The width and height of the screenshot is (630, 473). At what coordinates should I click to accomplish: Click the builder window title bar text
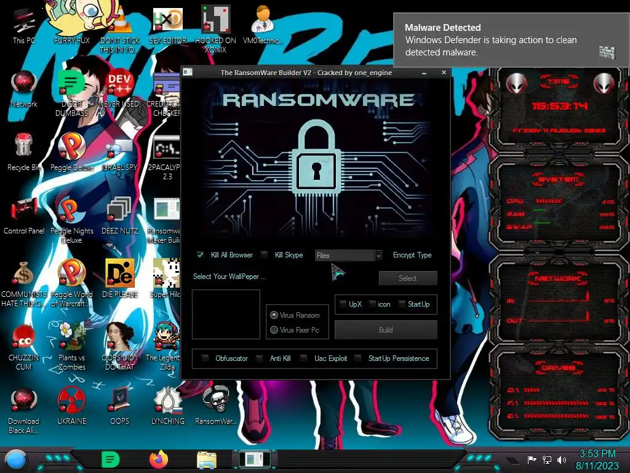[306, 73]
